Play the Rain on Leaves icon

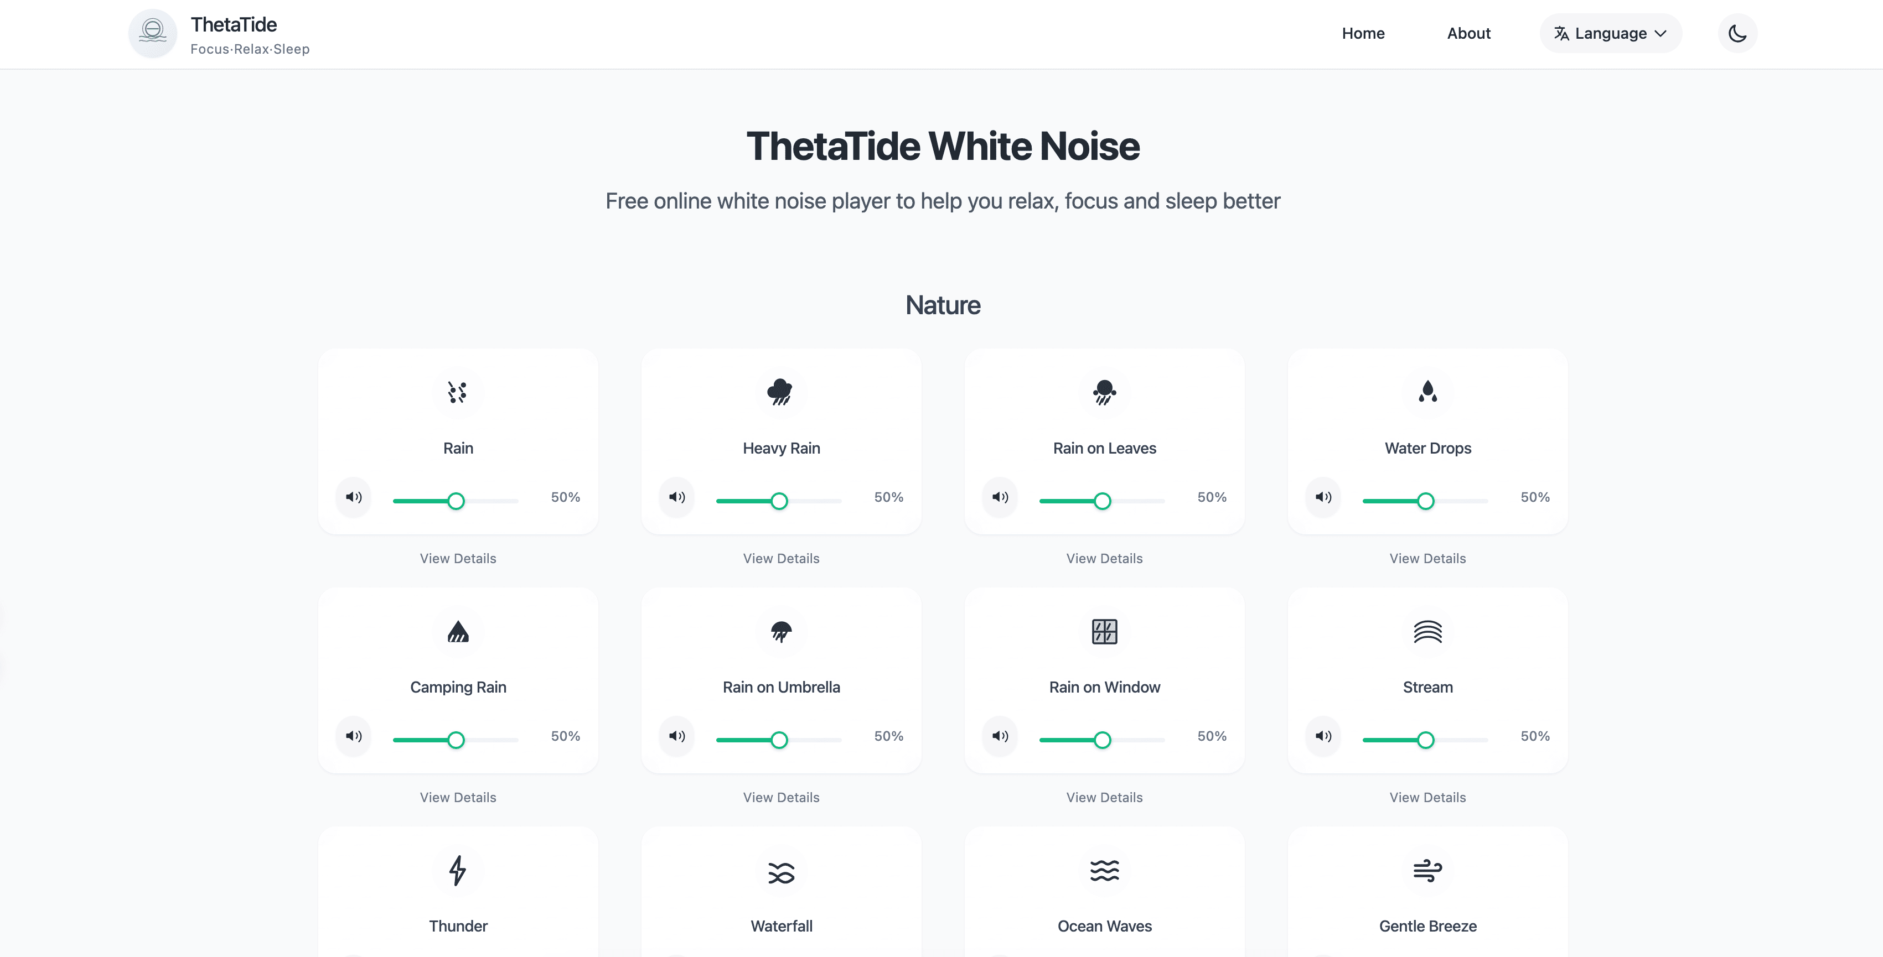click(1104, 392)
